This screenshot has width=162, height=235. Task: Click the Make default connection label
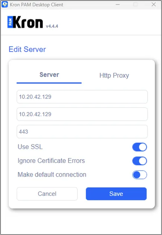coord(52,175)
